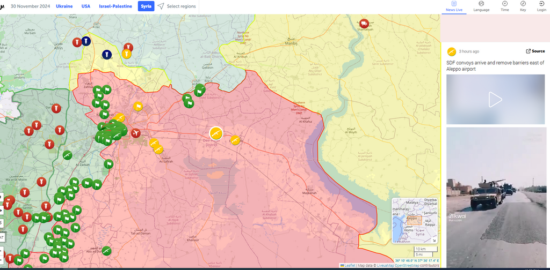Click the red airplane marker near Aleppo
Screen dimensions: 550x270
[x=135, y=133]
